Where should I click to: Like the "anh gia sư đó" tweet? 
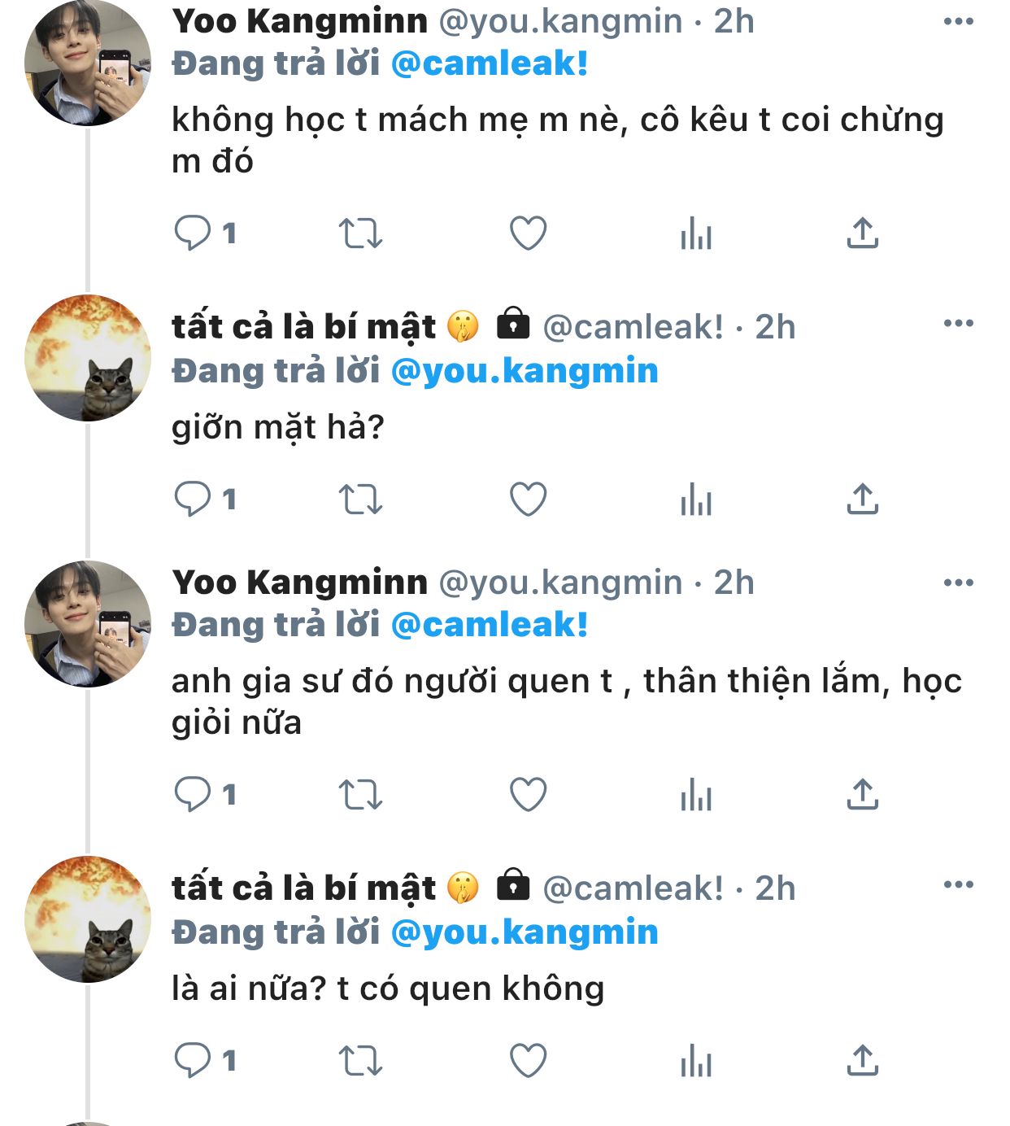[528, 794]
